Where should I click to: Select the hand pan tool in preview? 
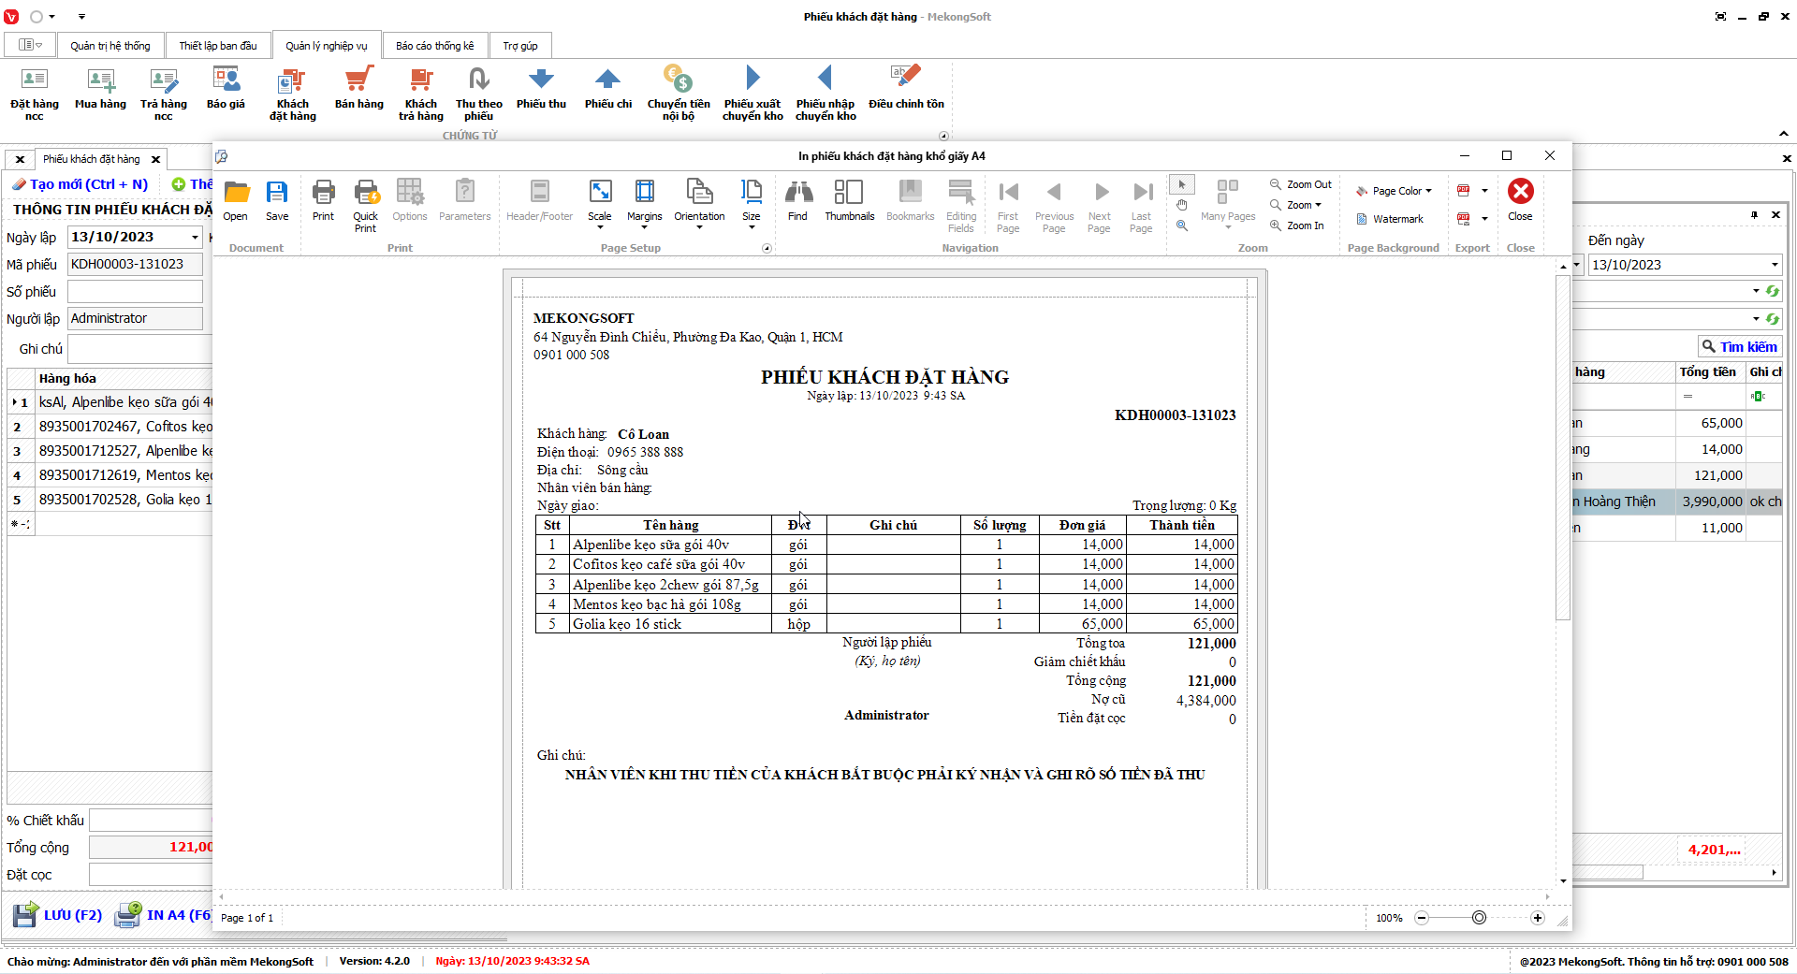(x=1182, y=205)
